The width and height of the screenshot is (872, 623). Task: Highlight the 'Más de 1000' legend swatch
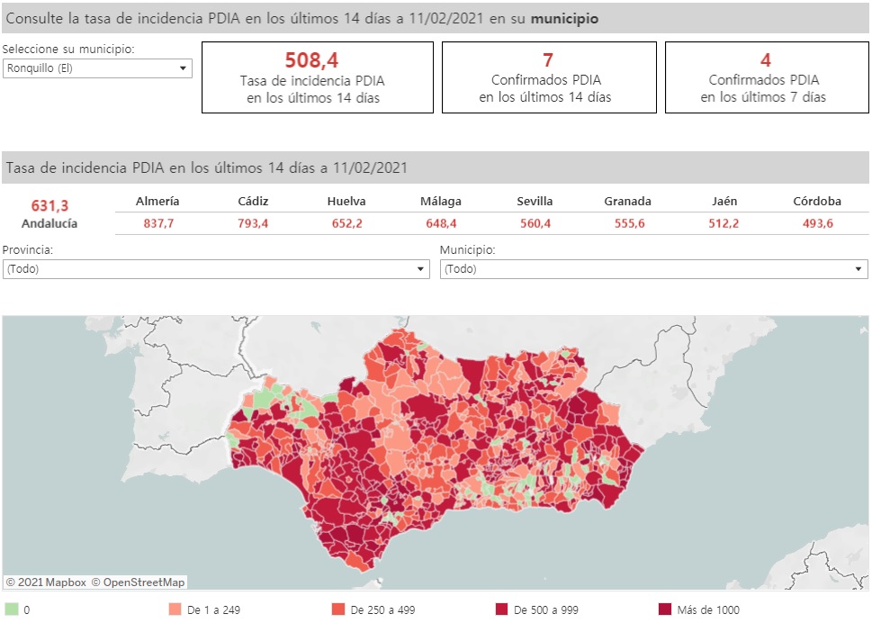pos(667,609)
